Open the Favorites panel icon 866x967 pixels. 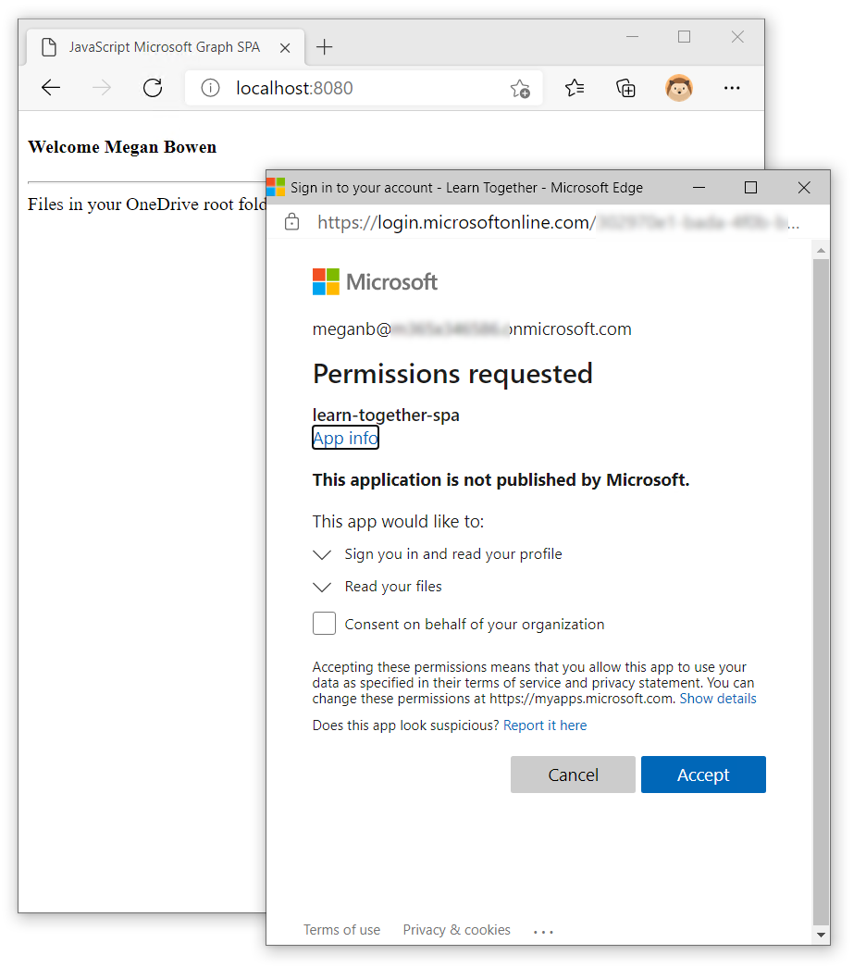pyautogui.click(x=575, y=87)
